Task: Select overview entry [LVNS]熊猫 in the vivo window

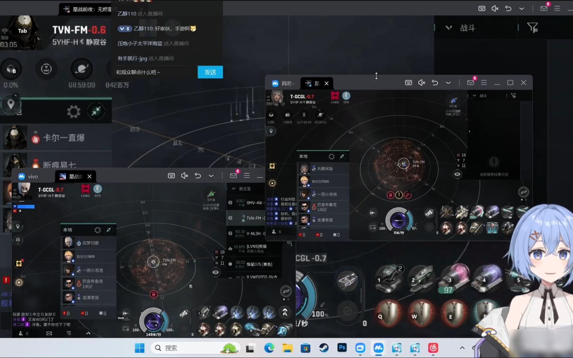Action: (254, 248)
